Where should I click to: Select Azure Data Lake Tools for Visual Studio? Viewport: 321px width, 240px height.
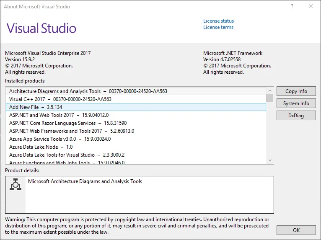pyautogui.click(x=136, y=155)
